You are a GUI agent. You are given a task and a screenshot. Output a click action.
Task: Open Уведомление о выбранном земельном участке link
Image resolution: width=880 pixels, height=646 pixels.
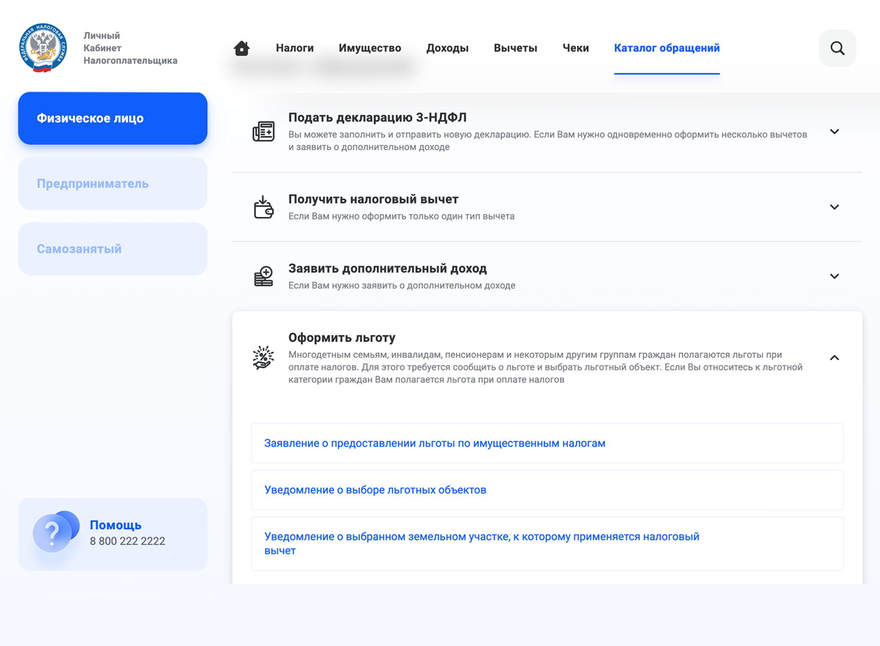coord(547,543)
